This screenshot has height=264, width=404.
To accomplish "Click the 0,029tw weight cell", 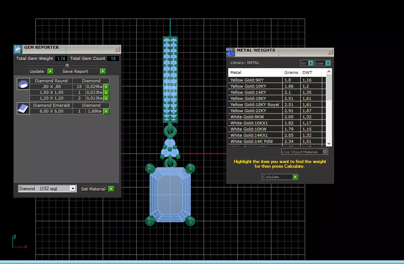I will coord(95,87).
